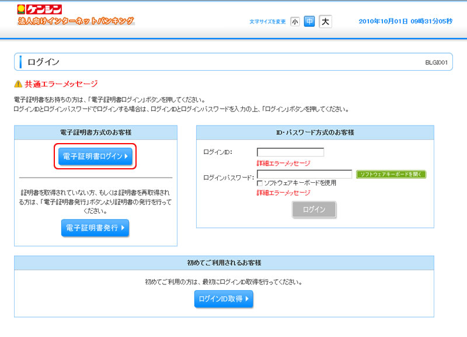The height and width of the screenshot is (337, 467).
Task: Focus the ログインパスワード input field
Action: 304,174
